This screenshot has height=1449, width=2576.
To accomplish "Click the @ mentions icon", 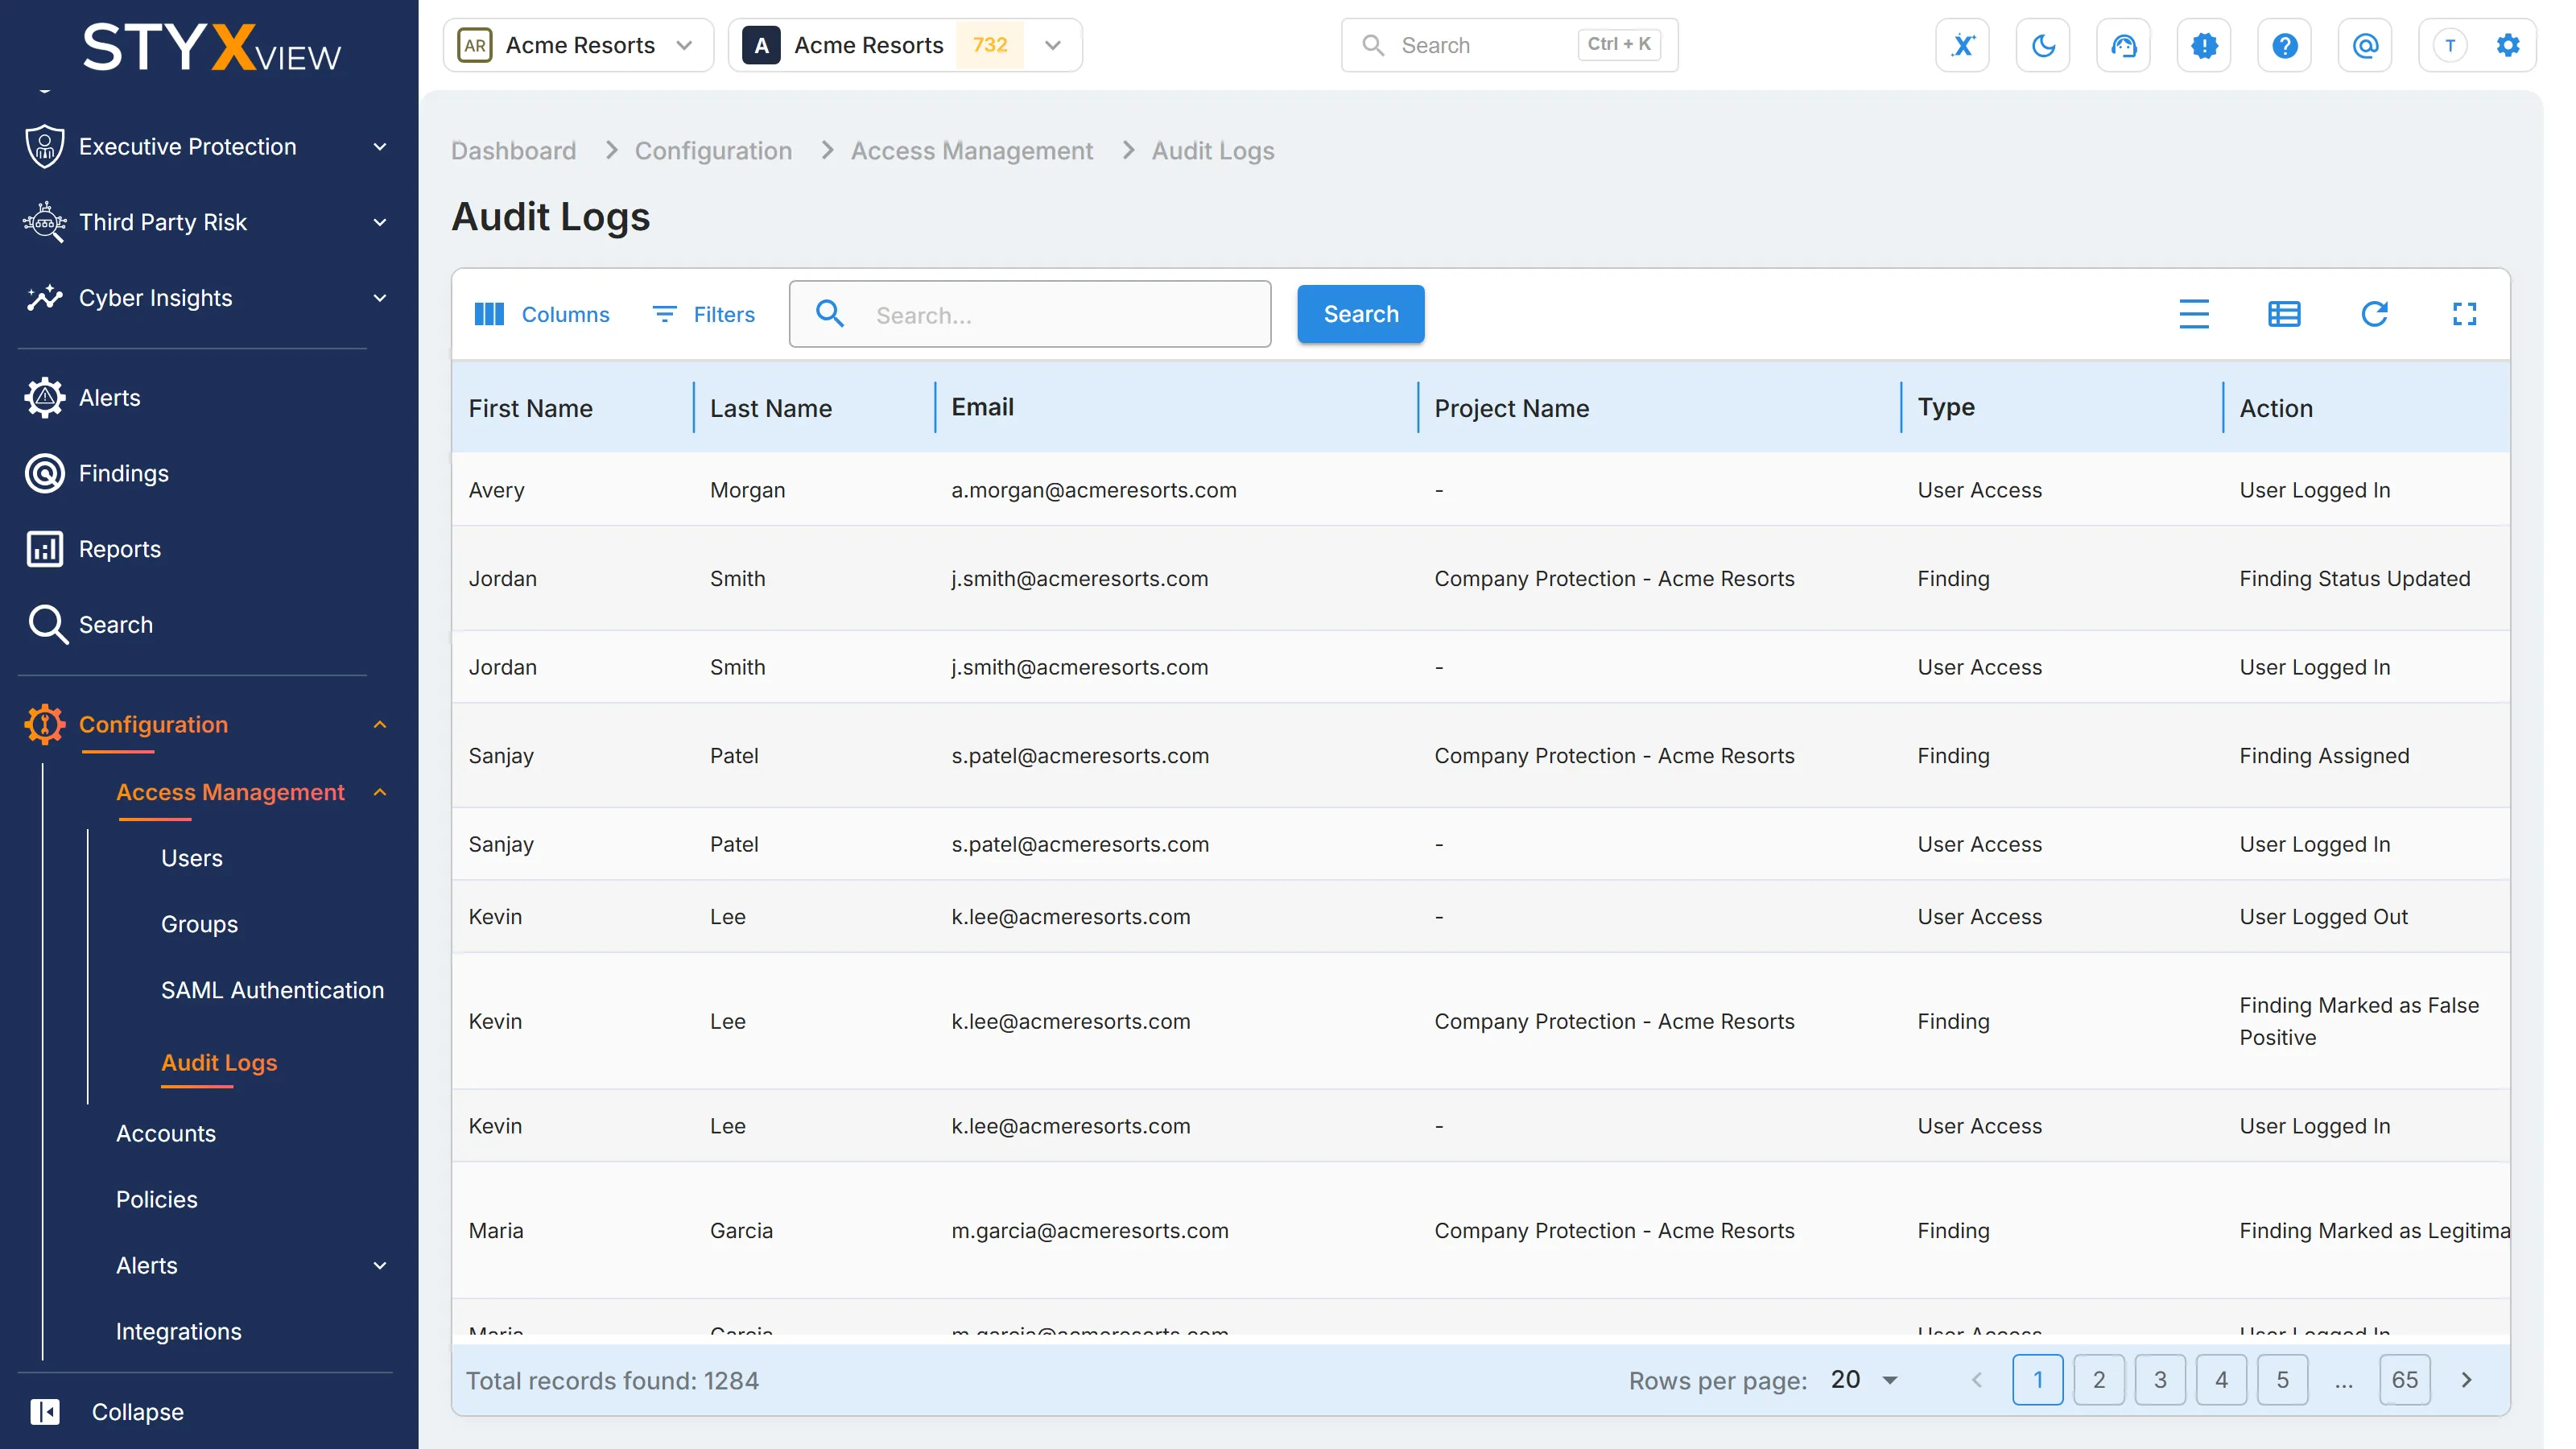I will pyautogui.click(x=2365, y=45).
